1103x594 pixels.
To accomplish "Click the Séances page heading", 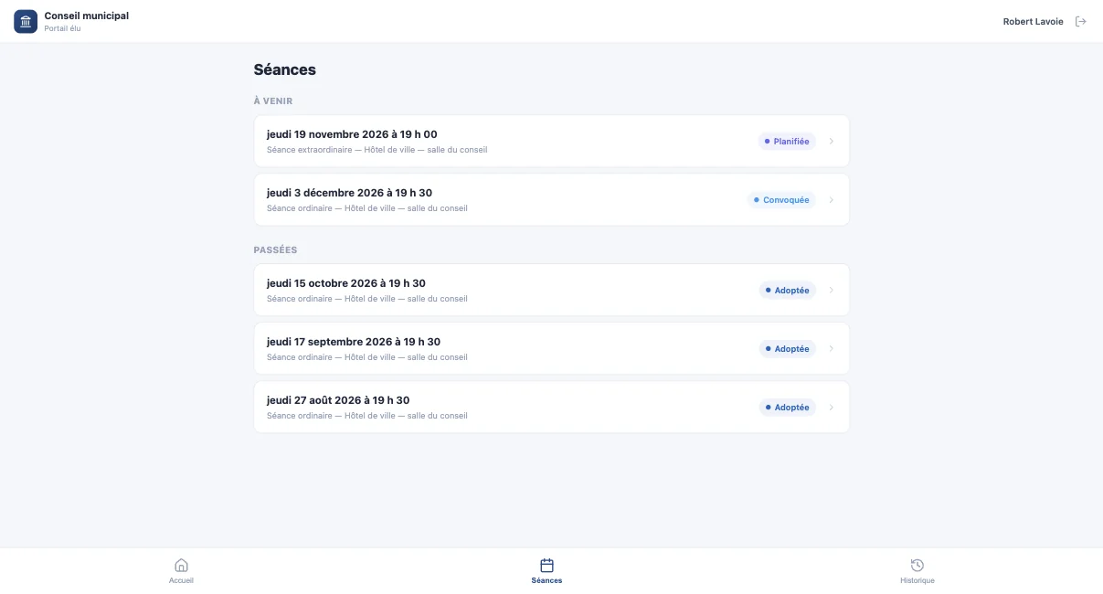I will point(285,69).
